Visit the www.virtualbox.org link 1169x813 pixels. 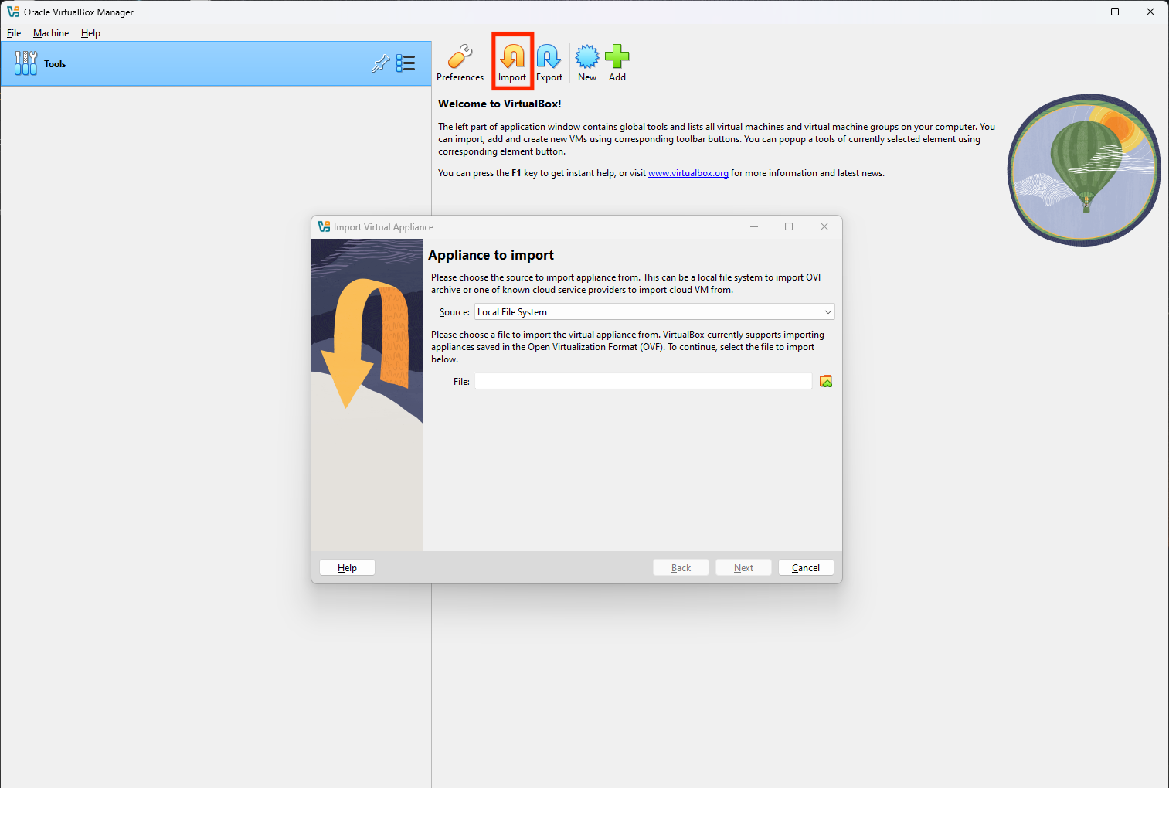point(688,173)
